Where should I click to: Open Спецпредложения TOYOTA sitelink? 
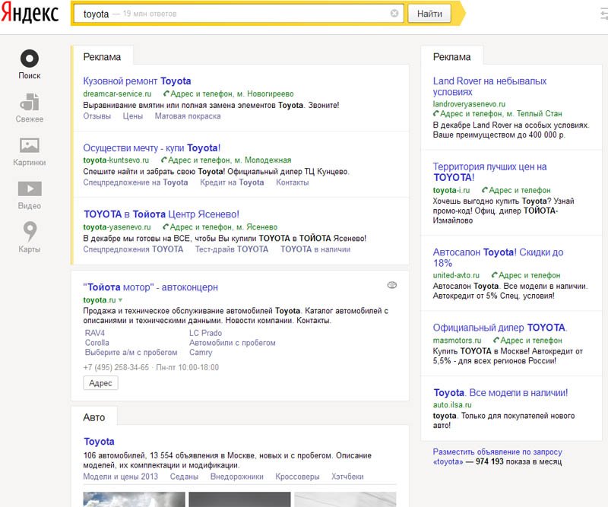(133, 249)
